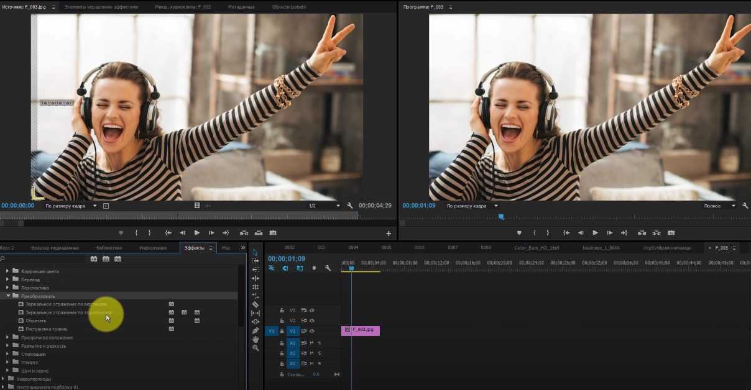Select the Обрезать crop effect
This screenshot has width=751, height=390.
coord(36,320)
